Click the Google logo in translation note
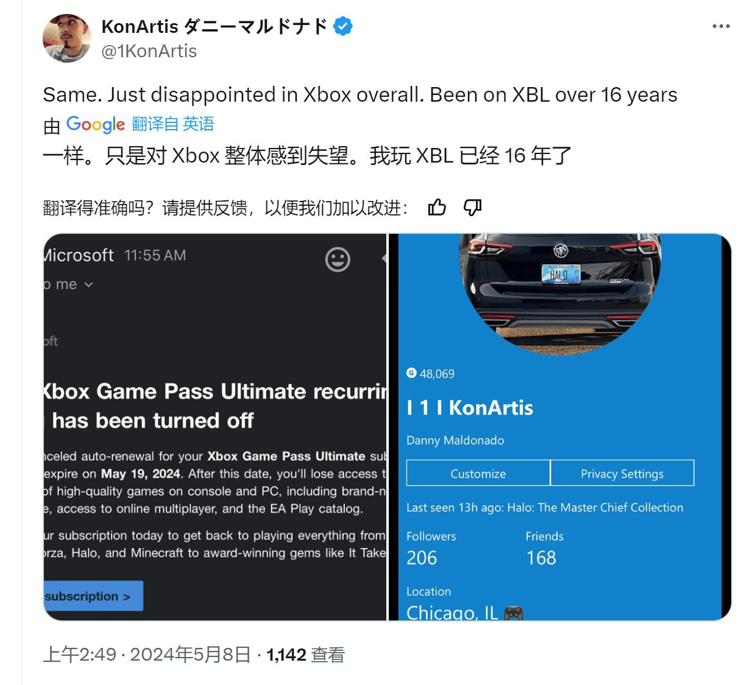Image resolution: width=744 pixels, height=685 pixels. (x=96, y=124)
